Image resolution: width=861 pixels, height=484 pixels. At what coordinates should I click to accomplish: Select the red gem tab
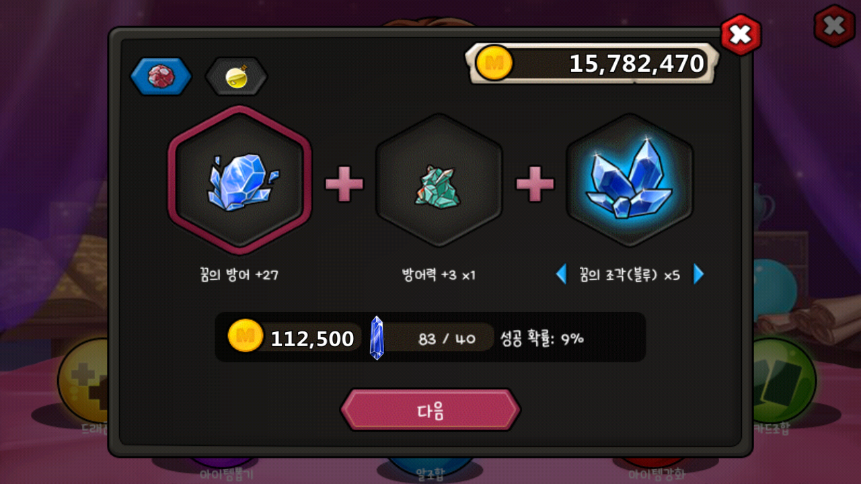coord(161,76)
